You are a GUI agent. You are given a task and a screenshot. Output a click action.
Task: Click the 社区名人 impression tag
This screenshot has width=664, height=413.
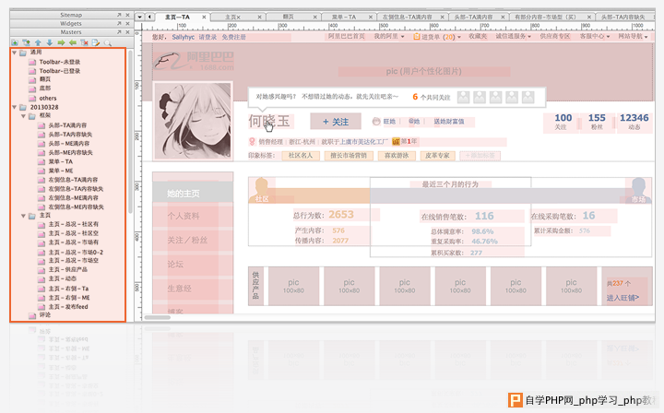(301, 155)
